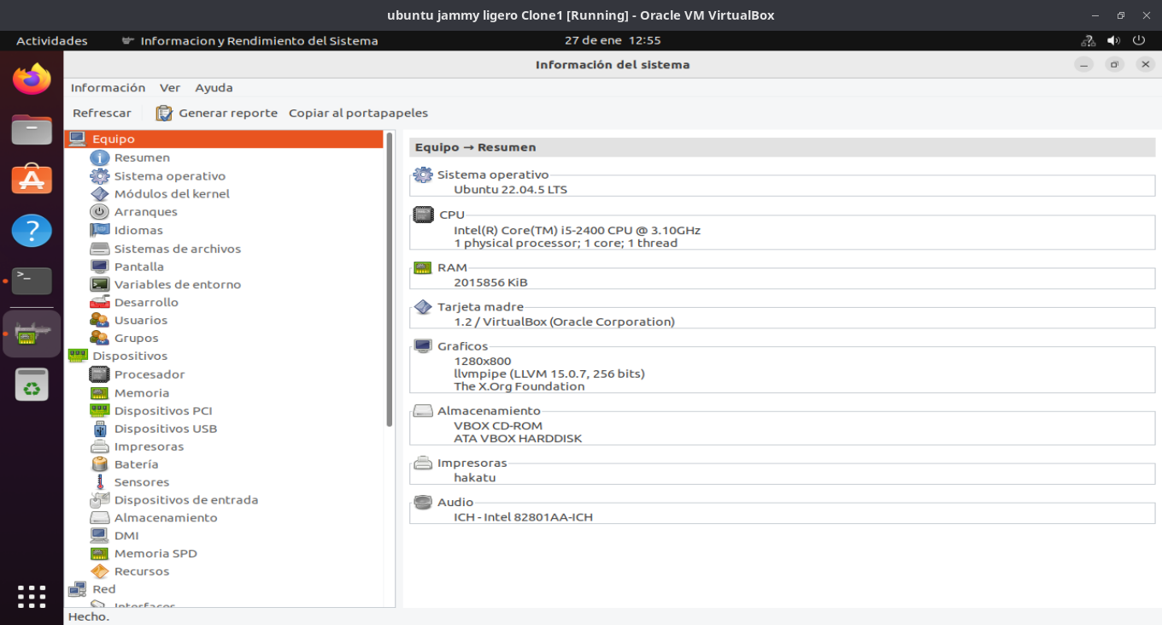The width and height of the screenshot is (1162, 625).
Task: Select the Procesador chip icon in sidebar
Action: (100, 374)
